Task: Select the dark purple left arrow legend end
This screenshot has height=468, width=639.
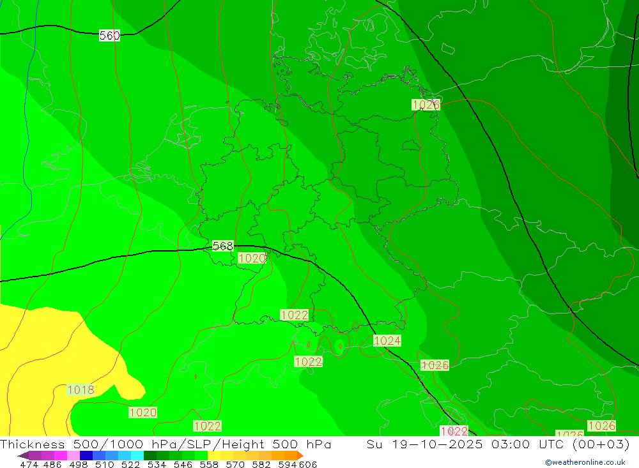Action: click(x=23, y=455)
